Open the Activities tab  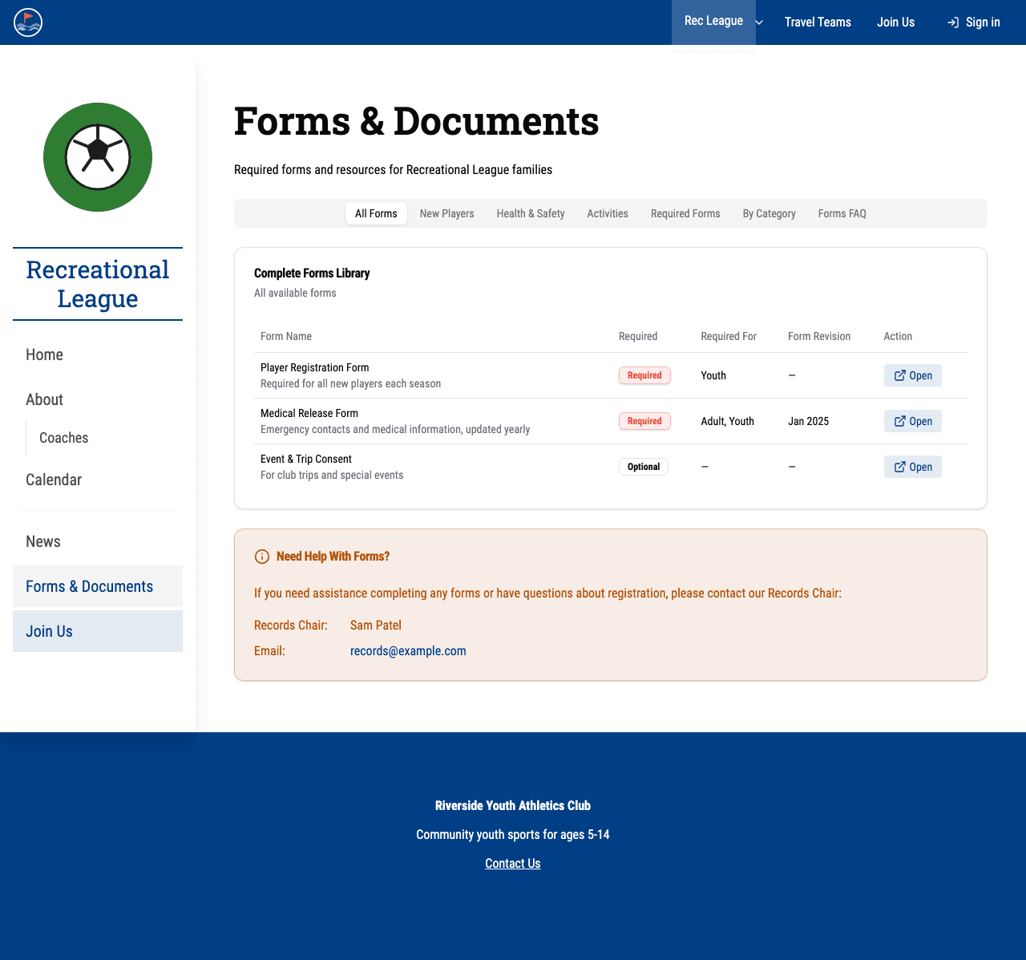(x=608, y=213)
